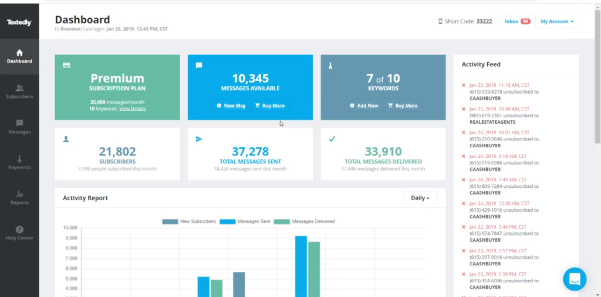Open the Dashboard home icon
This screenshot has height=297, width=601.
point(19,53)
